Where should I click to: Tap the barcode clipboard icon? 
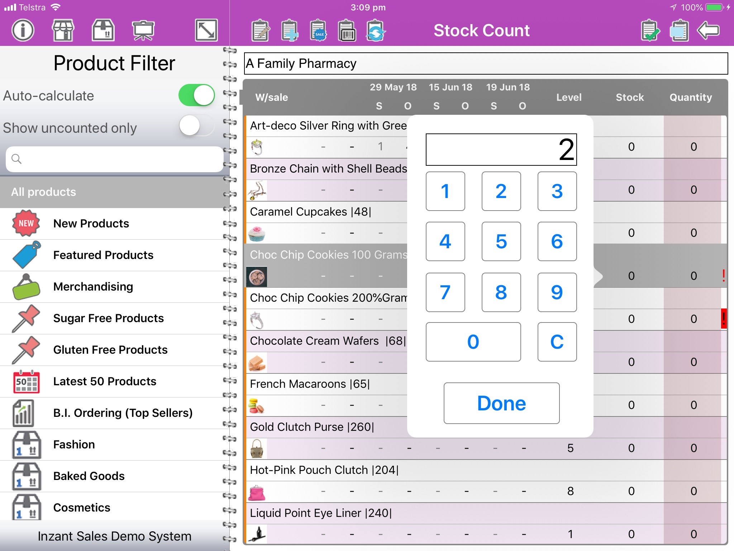[347, 30]
